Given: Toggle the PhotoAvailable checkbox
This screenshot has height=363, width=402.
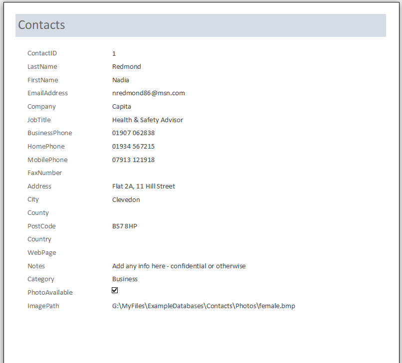Looking at the screenshot, I should 115,290.
